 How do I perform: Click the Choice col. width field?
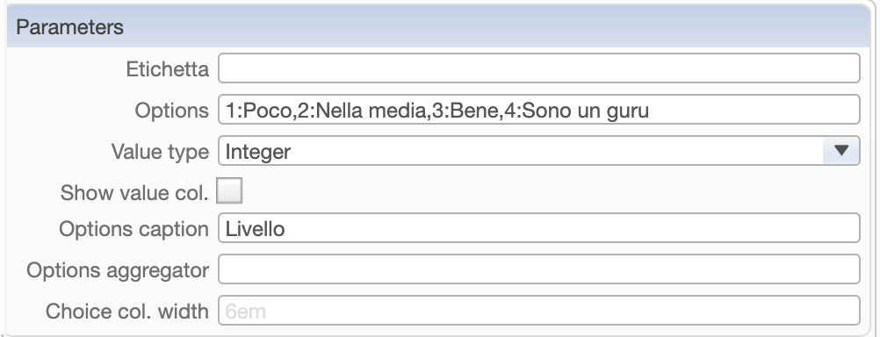coord(538,310)
